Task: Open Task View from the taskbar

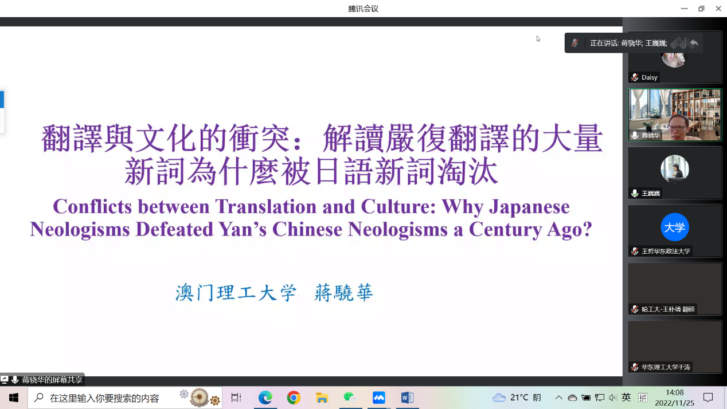Action: (x=236, y=398)
